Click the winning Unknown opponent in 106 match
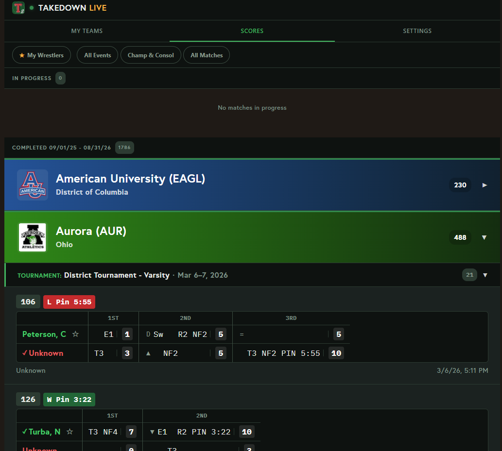The width and height of the screenshot is (502, 451). [x=46, y=353]
